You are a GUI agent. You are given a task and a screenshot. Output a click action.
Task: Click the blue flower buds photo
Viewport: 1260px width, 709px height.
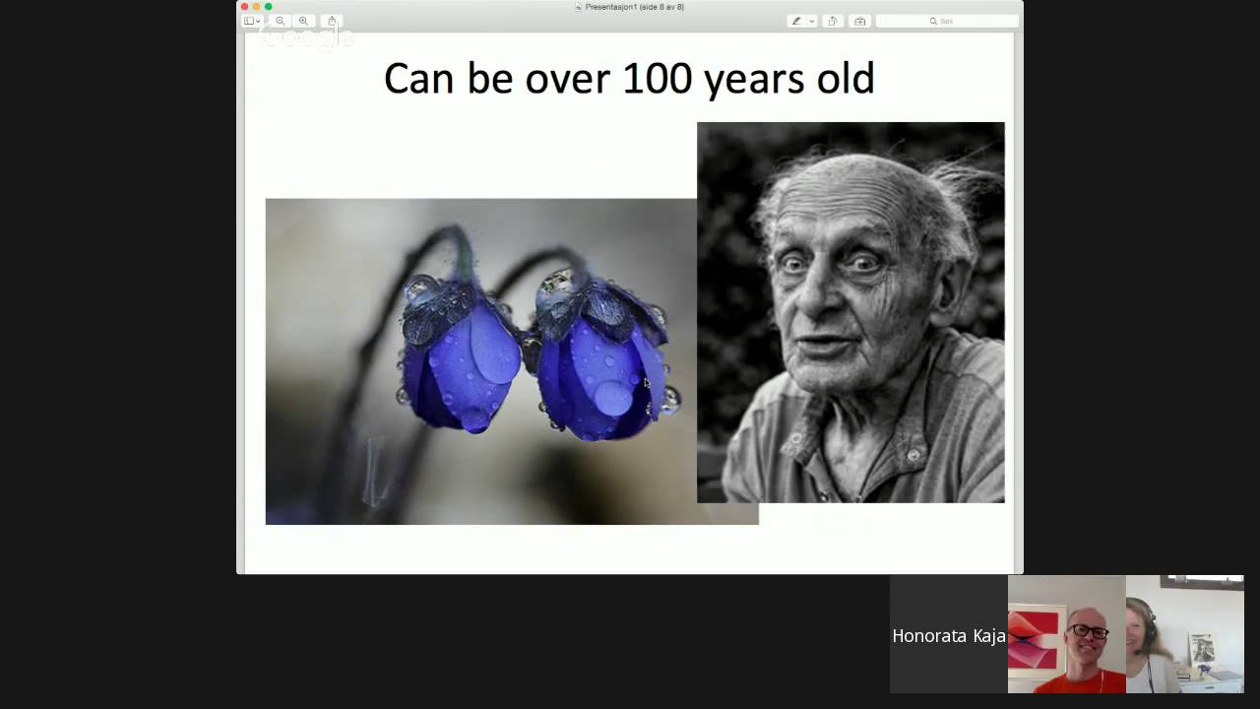pyautogui.click(x=481, y=361)
